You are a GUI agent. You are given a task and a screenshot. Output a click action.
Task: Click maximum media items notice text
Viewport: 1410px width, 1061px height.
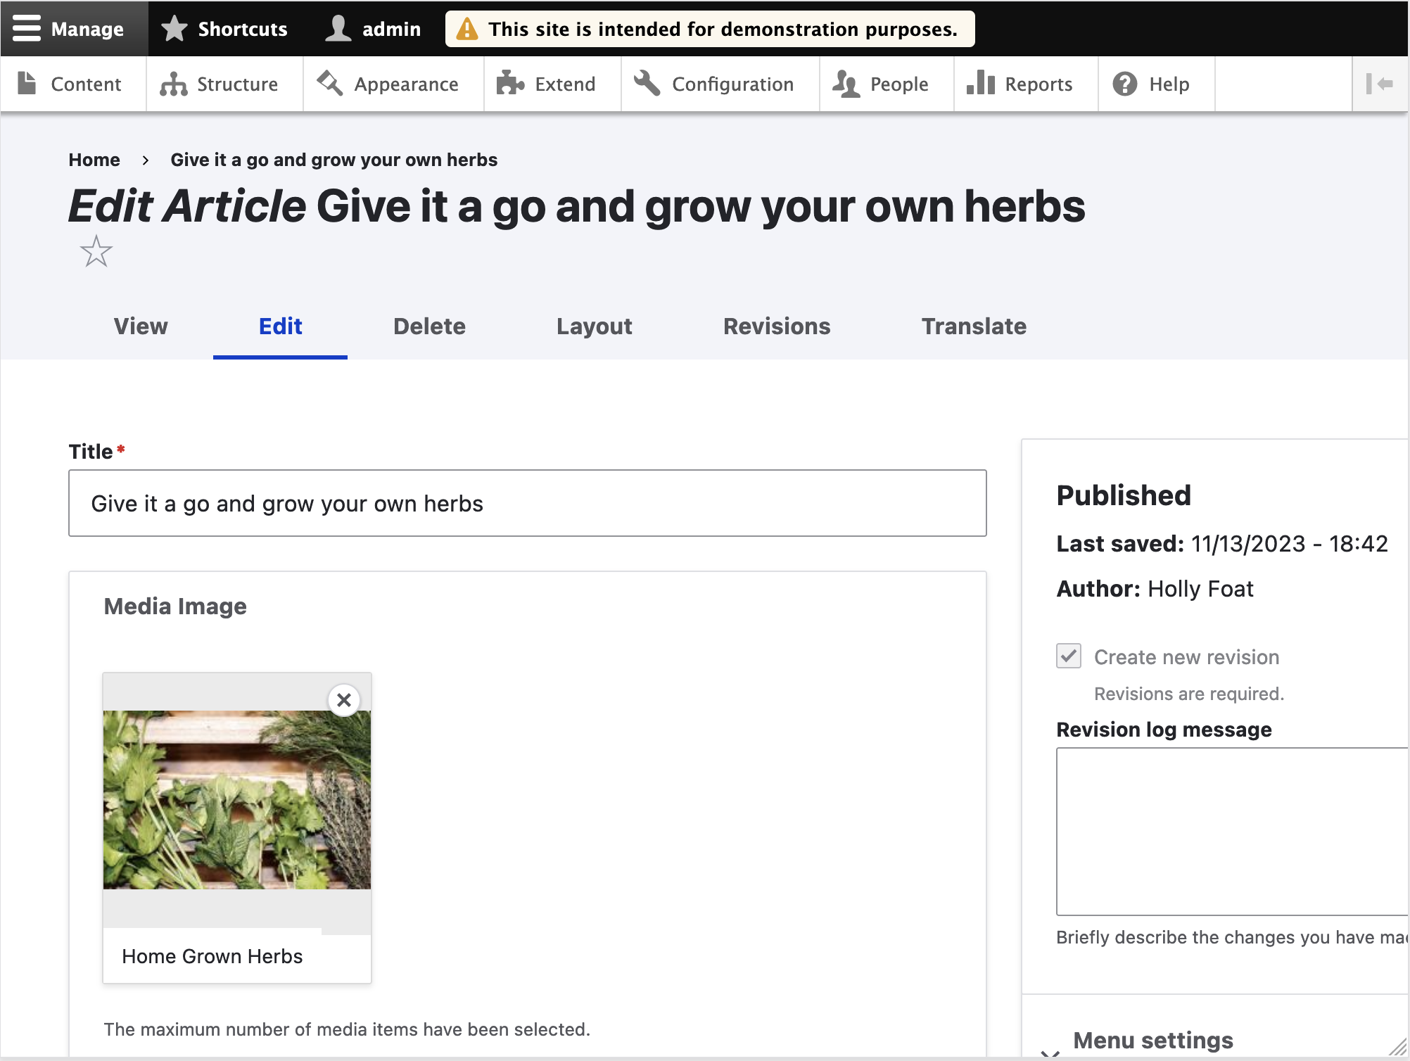click(347, 1029)
